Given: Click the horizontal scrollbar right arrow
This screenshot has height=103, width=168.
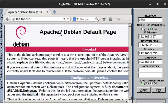Looking at the screenshot, I should click(127, 101).
